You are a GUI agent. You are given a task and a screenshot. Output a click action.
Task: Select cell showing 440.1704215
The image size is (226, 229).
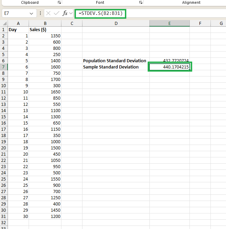(169, 67)
